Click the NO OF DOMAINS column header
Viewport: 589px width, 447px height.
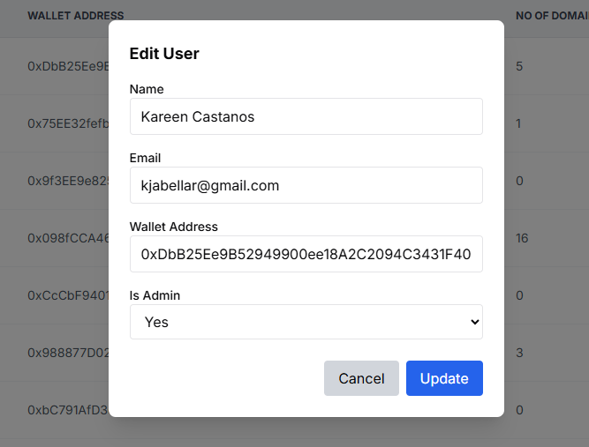[x=551, y=16]
